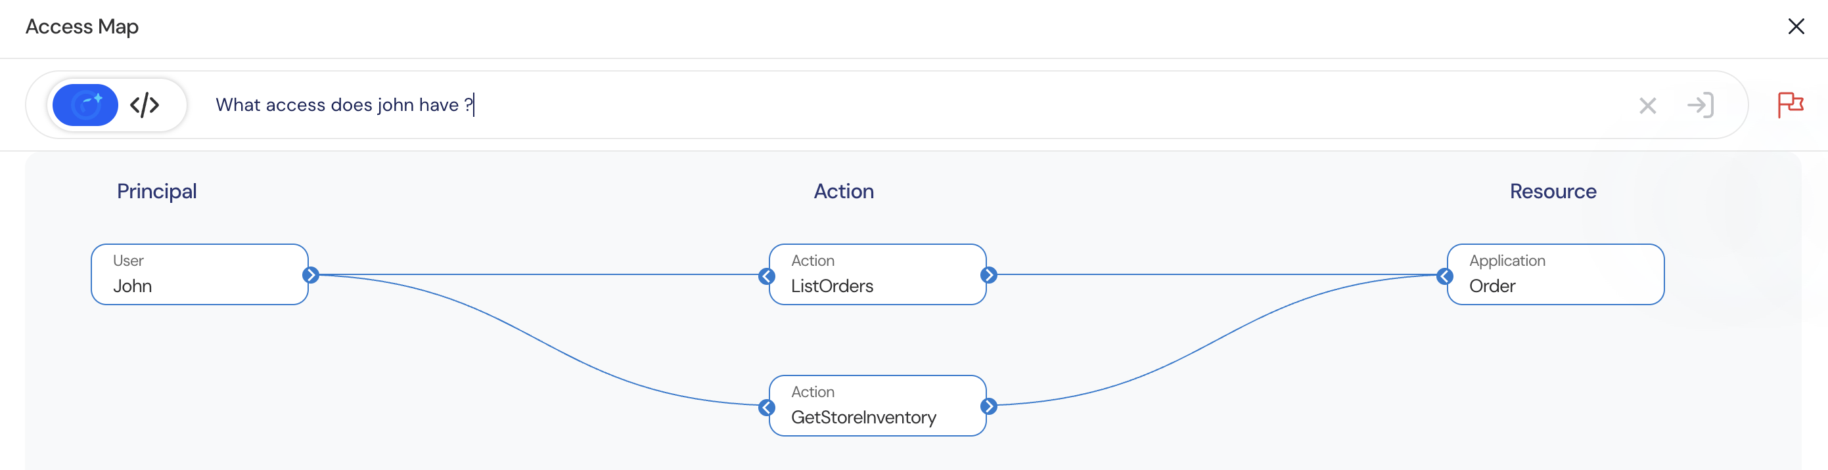Collapse the ListOrders node's left connector

coord(766,276)
